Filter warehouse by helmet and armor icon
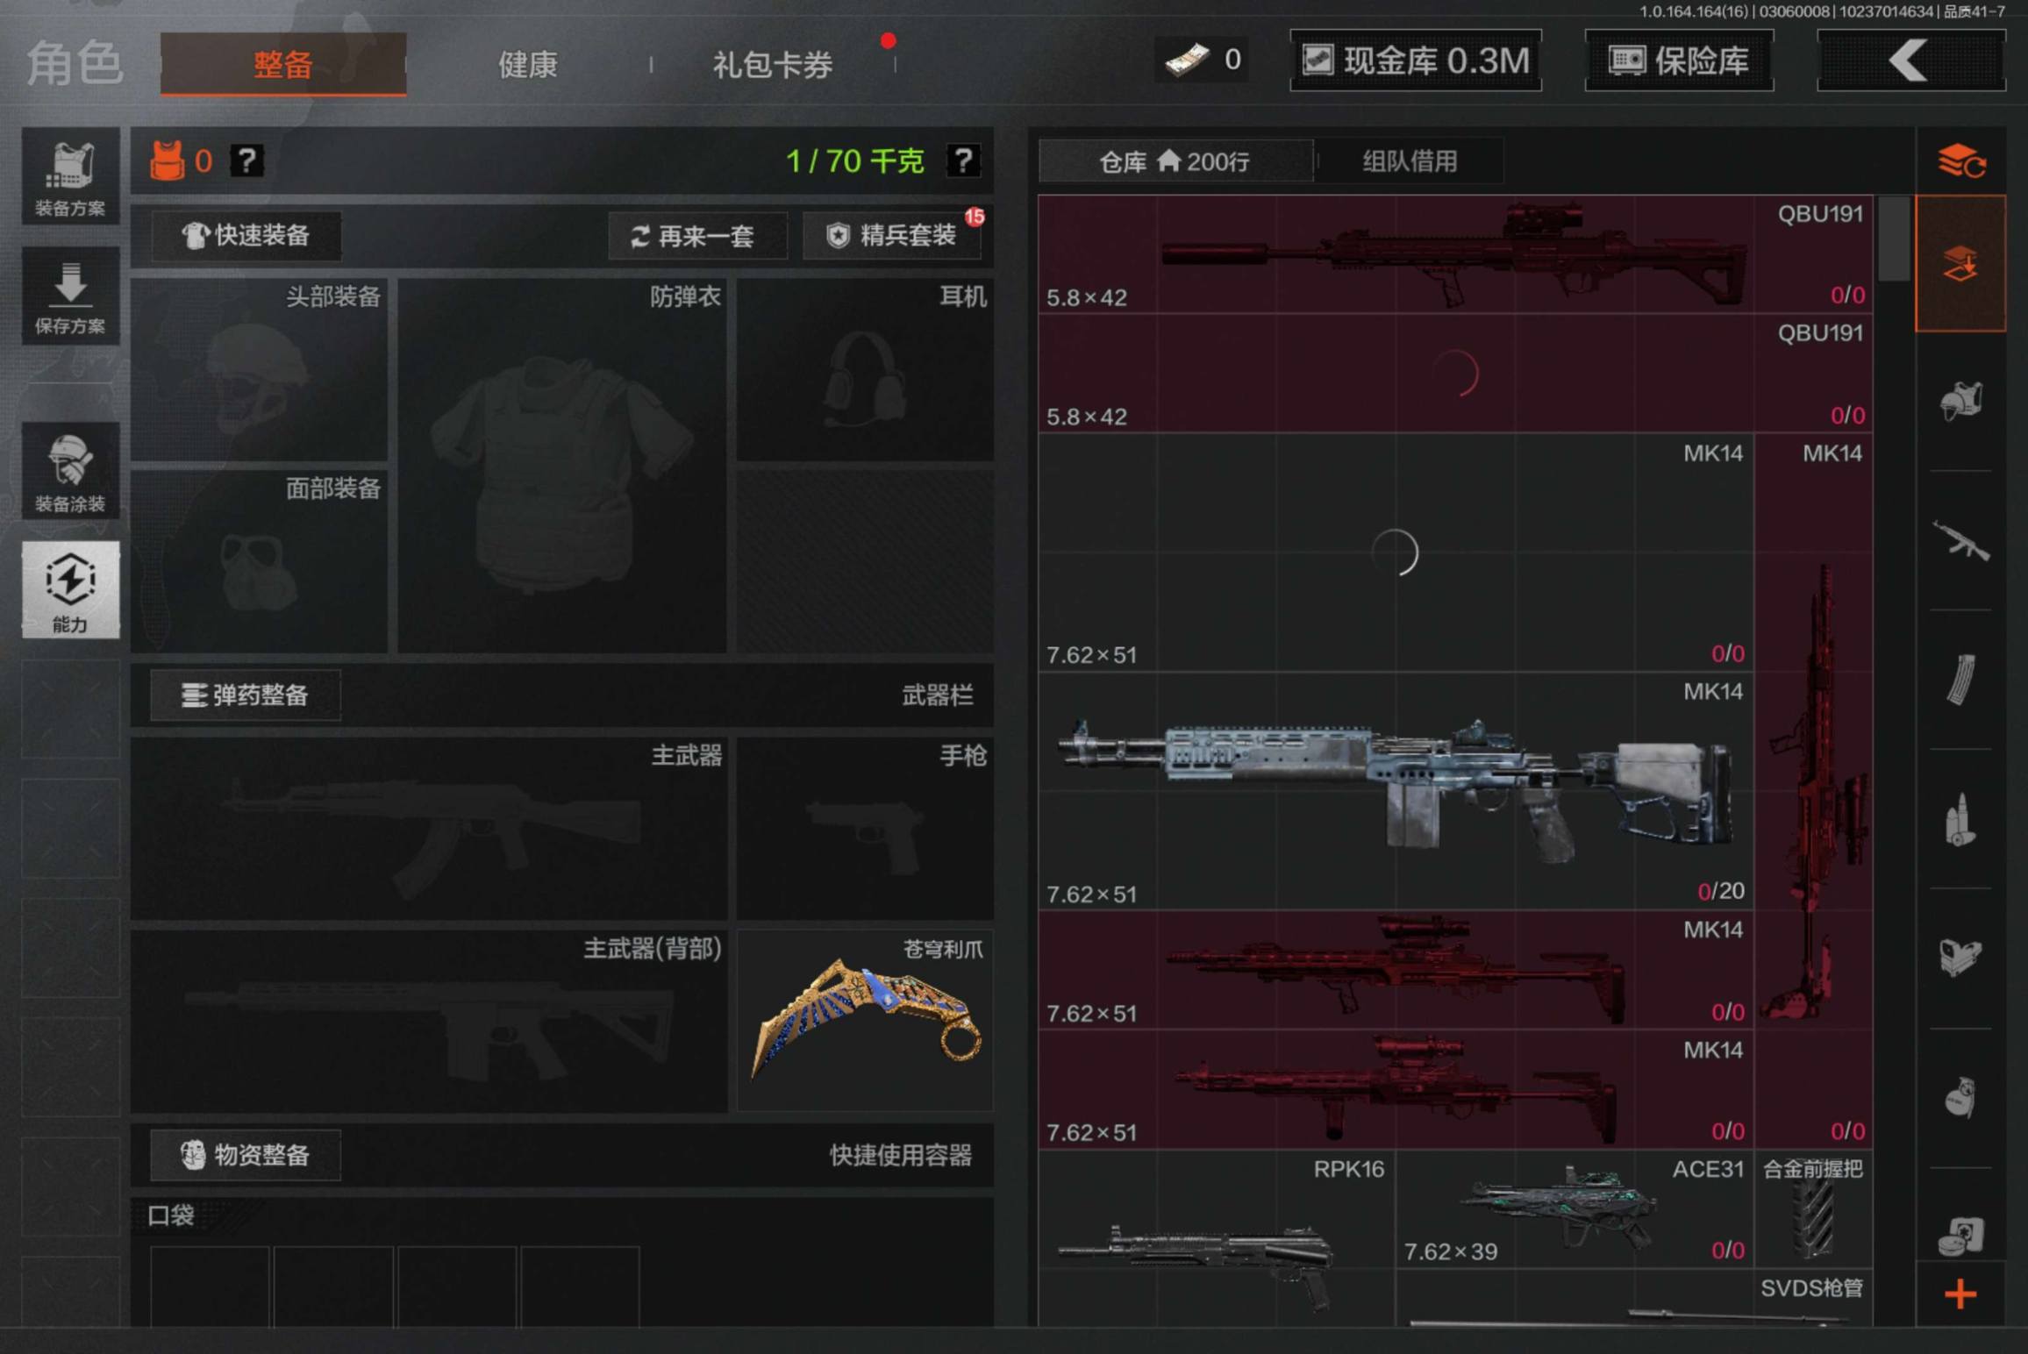This screenshot has height=1354, width=2028. pyautogui.click(x=1960, y=402)
